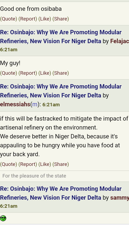The height and width of the screenshot is (225, 129).
Task: Open Felajac's user profile link
Action: click(x=120, y=41)
